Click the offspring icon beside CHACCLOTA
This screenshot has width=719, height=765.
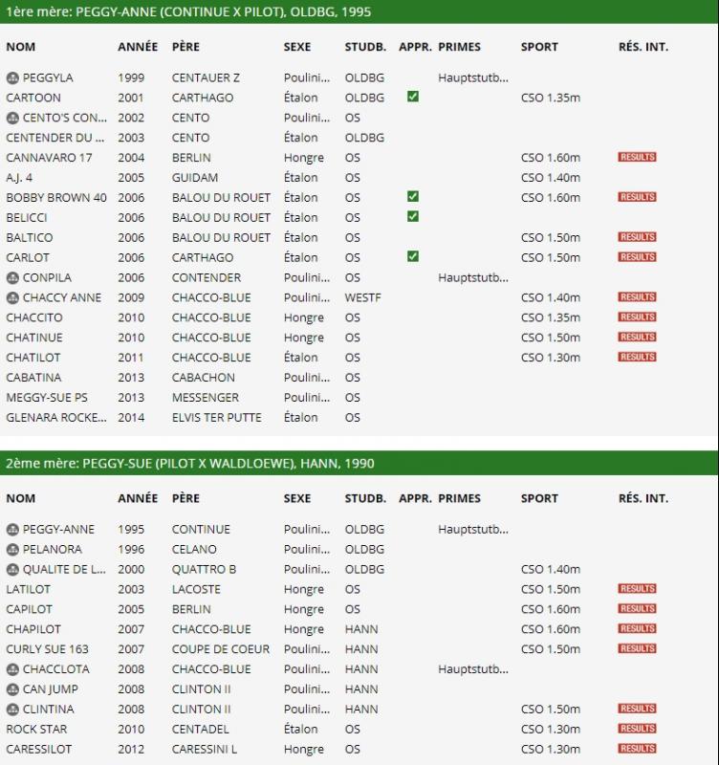12,669
